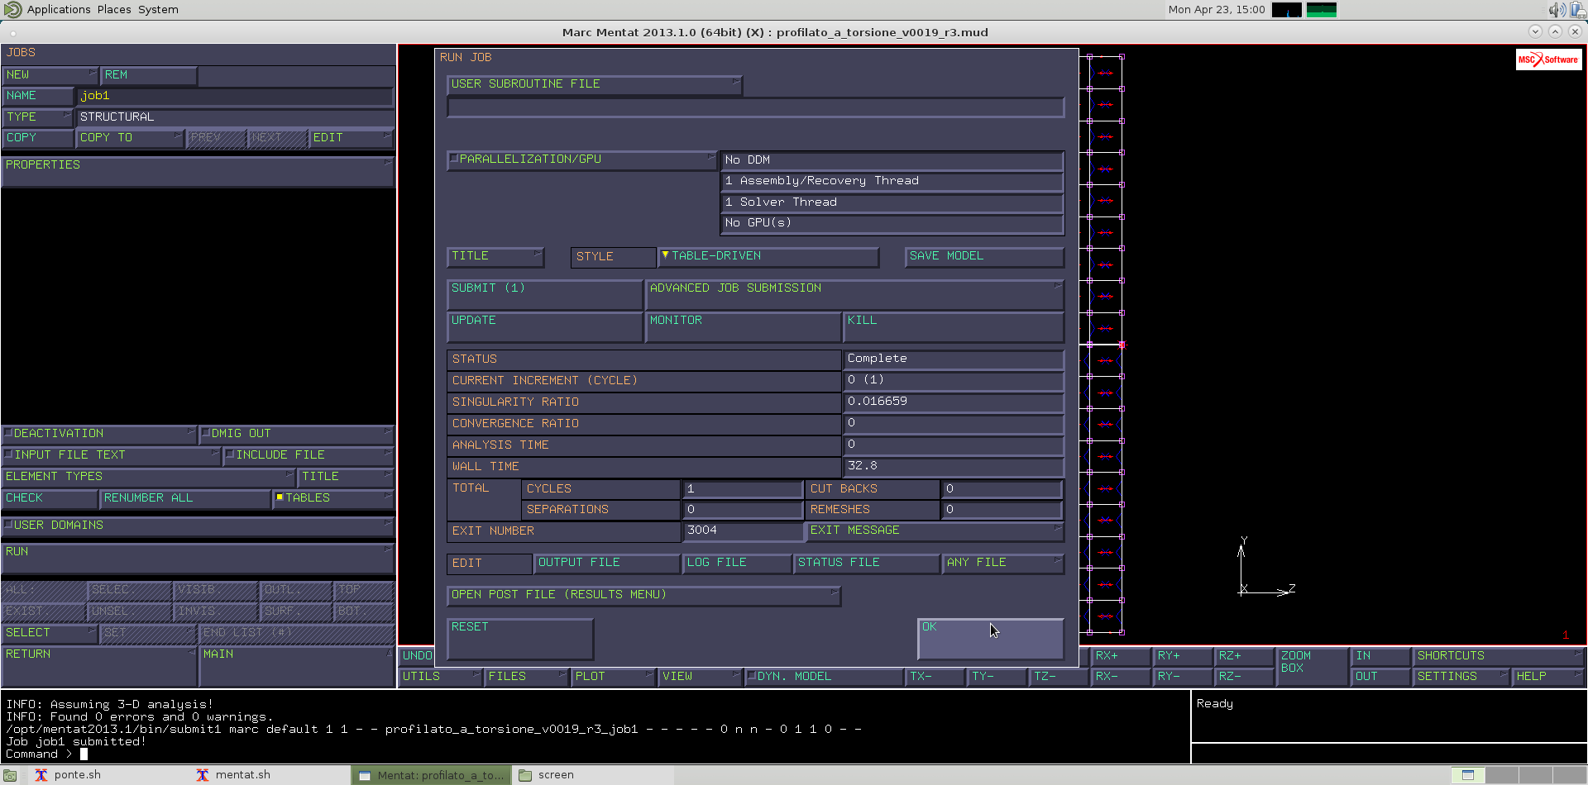This screenshot has height=785, width=1588.
Task: Click the GNOME foot Applications icon
Action: [13, 10]
